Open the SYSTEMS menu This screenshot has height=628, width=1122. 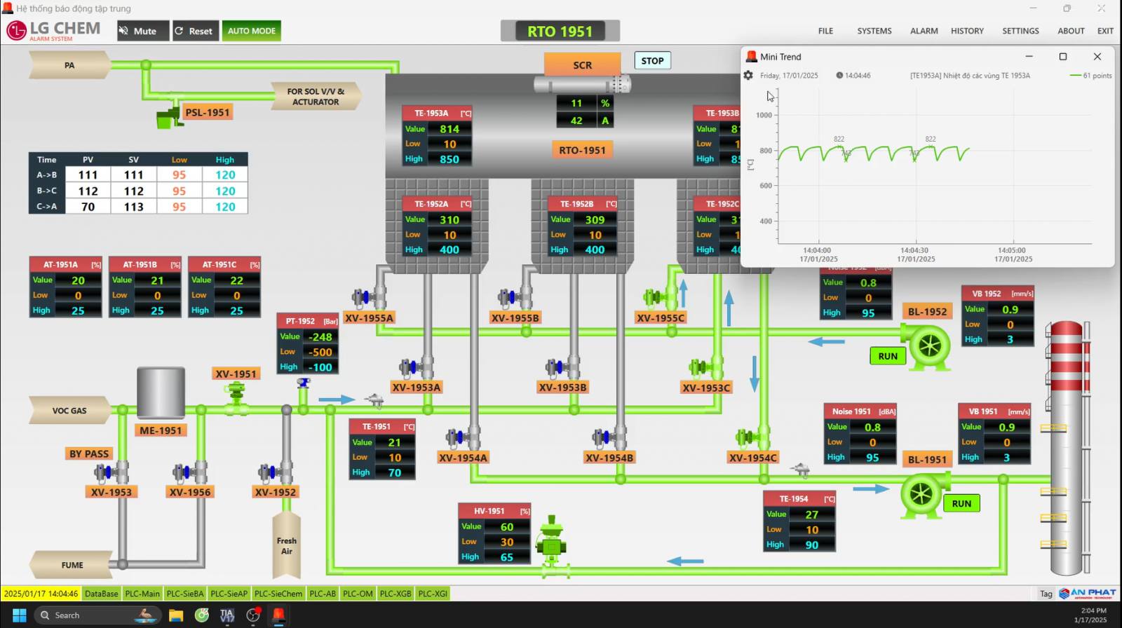point(874,31)
